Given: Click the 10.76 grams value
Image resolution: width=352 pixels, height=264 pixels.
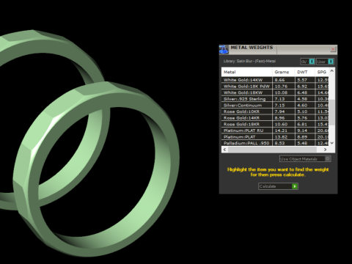Looking at the screenshot, I should click(x=281, y=87).
